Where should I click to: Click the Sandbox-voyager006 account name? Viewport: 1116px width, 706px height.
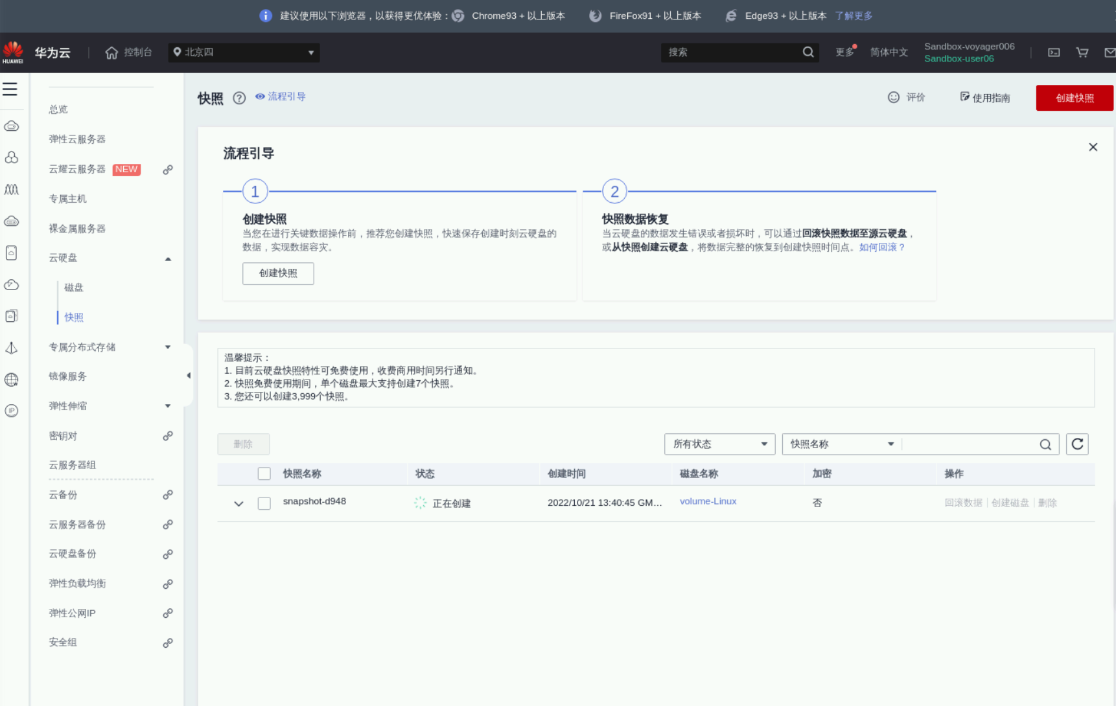point(969,47)
